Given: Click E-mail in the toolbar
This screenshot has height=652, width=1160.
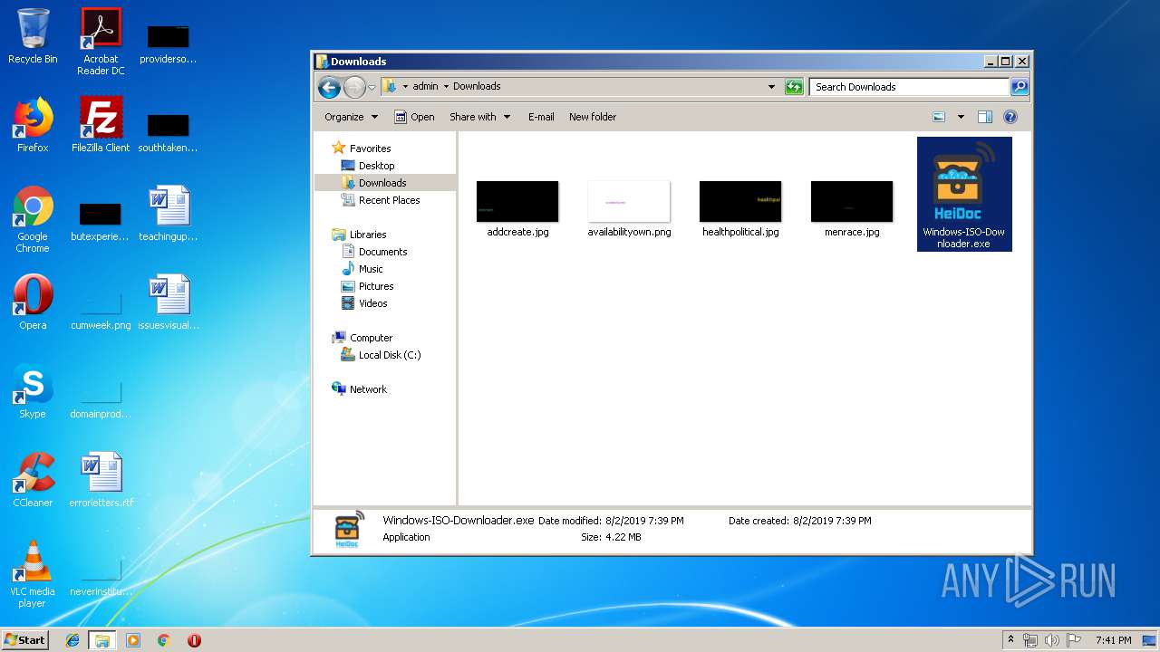Looking at the screenshot, I should coord(541,117).
